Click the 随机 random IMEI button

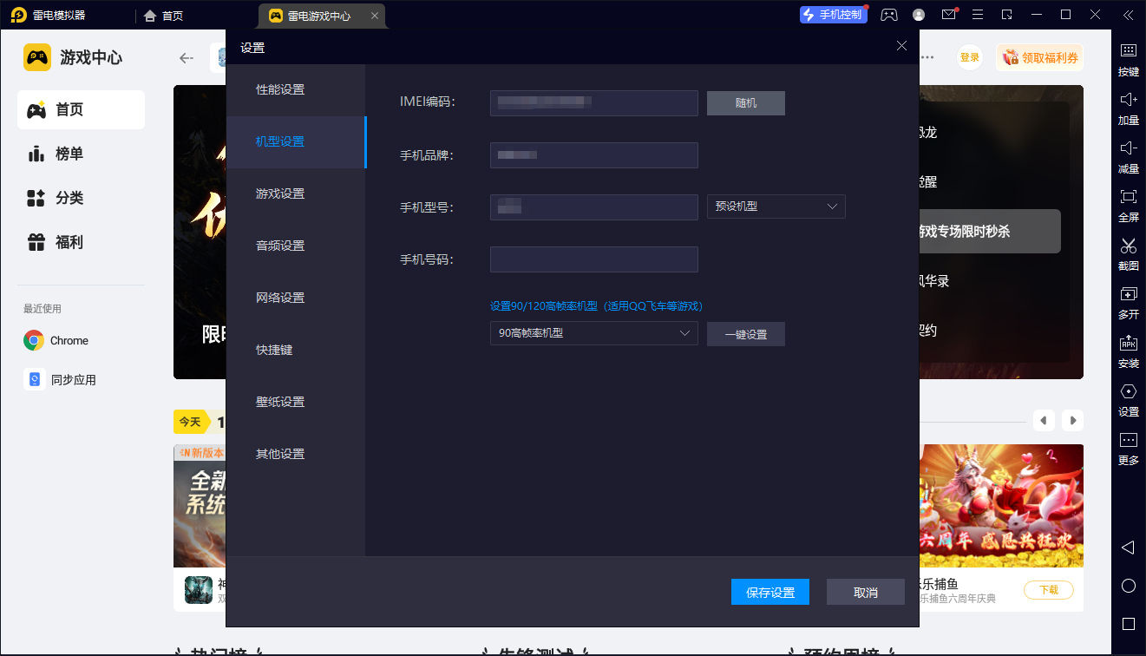pos(745,103)
